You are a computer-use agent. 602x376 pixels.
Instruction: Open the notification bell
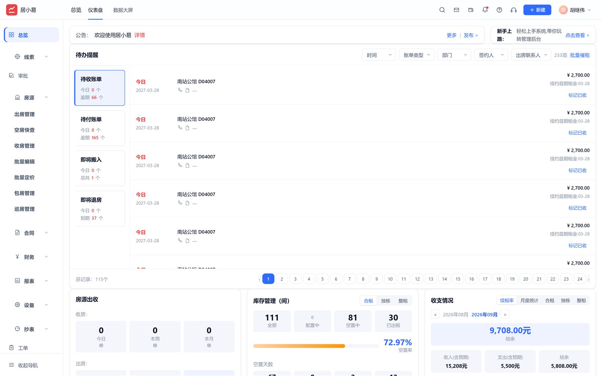tap(485, 10)
